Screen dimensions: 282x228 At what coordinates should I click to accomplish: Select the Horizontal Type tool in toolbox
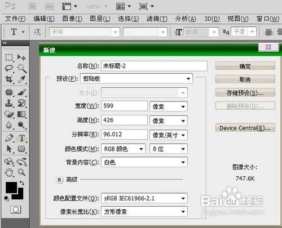click(21, 138)
